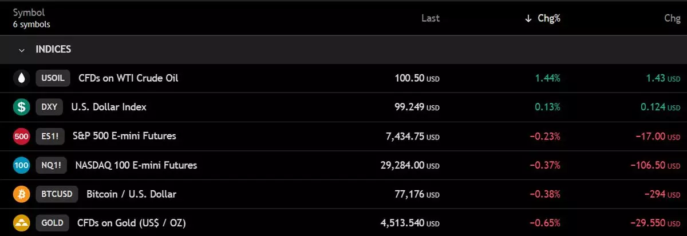The image size is (687, 236).
Task: Click the INDICES group label
Action: coord(53,50)
